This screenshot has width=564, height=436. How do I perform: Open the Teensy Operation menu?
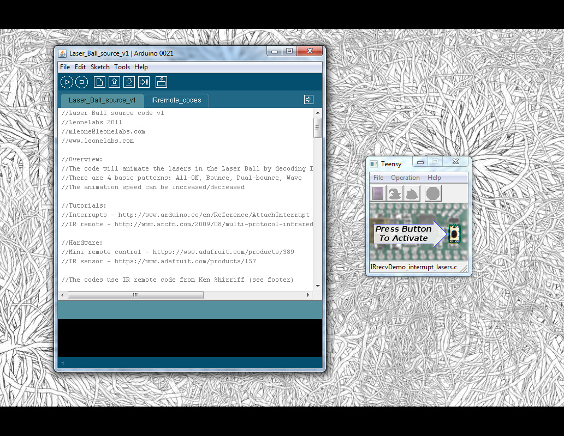point(405,178)
